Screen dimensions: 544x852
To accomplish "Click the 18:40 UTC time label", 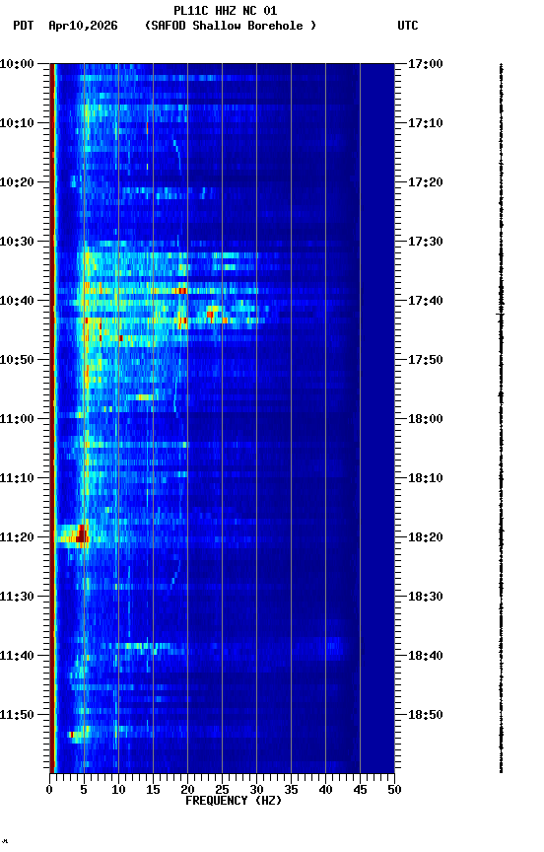I will [426, 656].
